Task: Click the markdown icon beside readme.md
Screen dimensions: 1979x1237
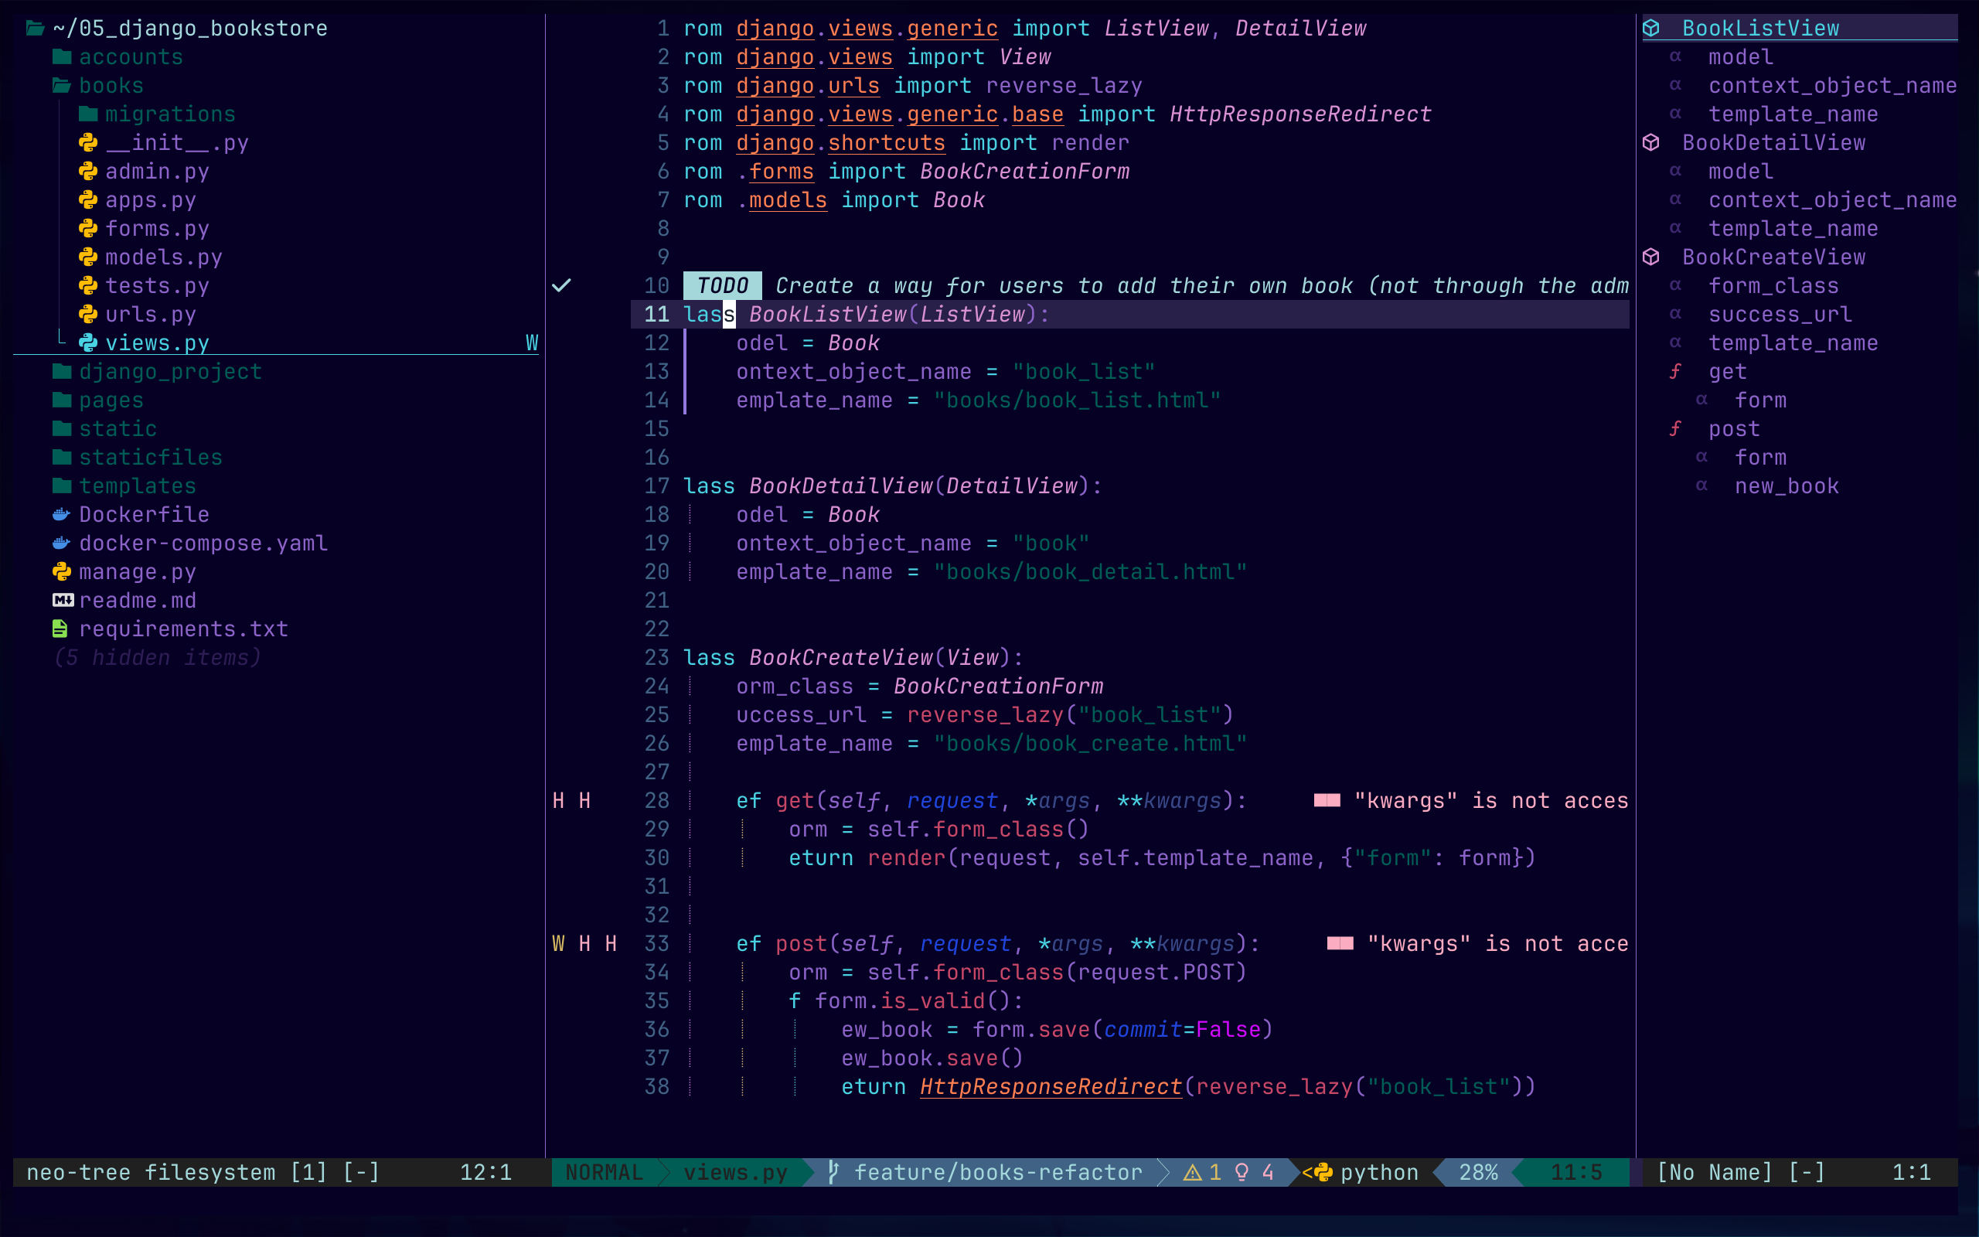Action: point(63,601)
